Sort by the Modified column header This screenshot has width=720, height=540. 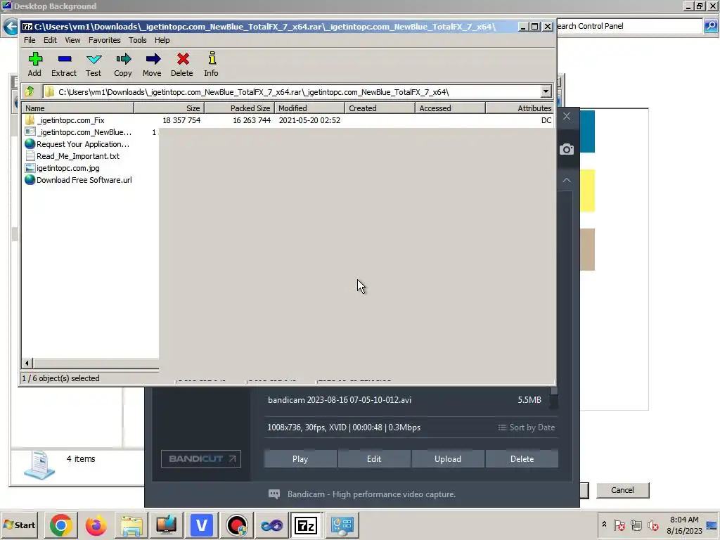tap(309, 108)
